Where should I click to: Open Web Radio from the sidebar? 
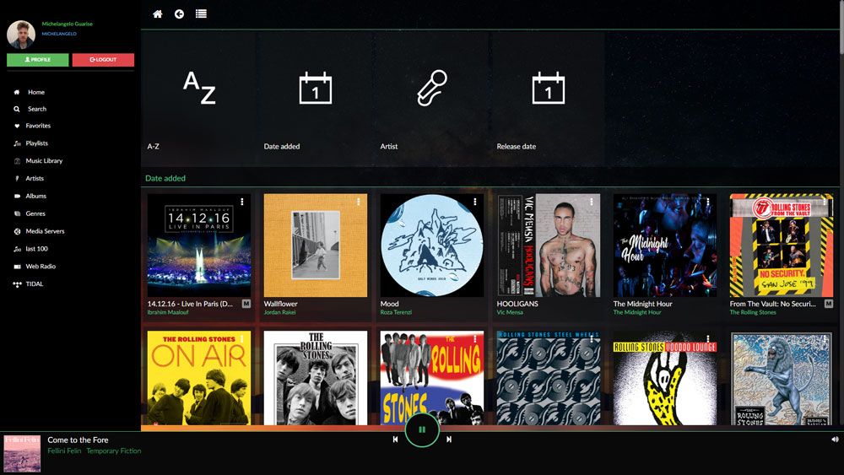[40, 267]
